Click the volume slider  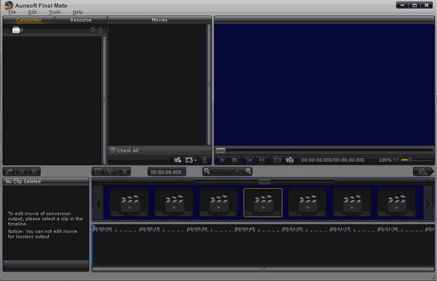click(417, 160)
